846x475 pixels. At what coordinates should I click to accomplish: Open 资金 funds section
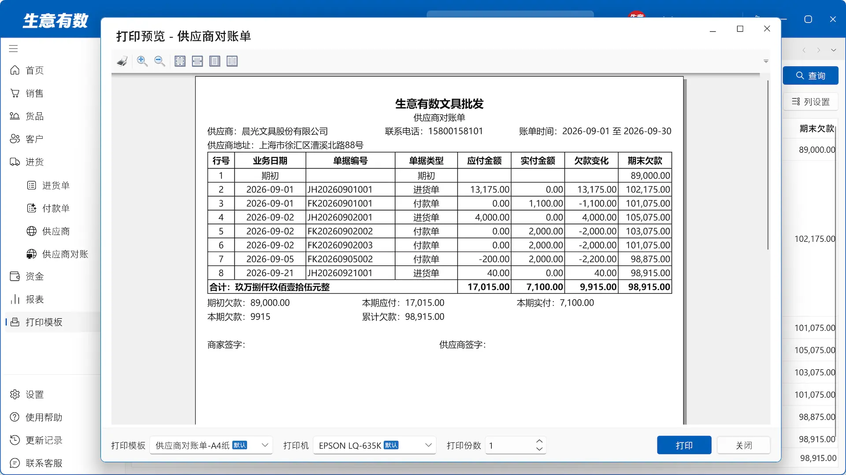click(50, 276)
